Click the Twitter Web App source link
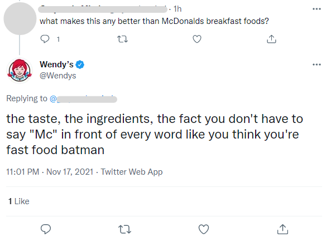The width and height of the screenshot is (331, 242). pos(132,172)
